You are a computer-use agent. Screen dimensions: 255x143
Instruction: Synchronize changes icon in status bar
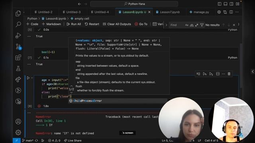(x=36, y=140)
